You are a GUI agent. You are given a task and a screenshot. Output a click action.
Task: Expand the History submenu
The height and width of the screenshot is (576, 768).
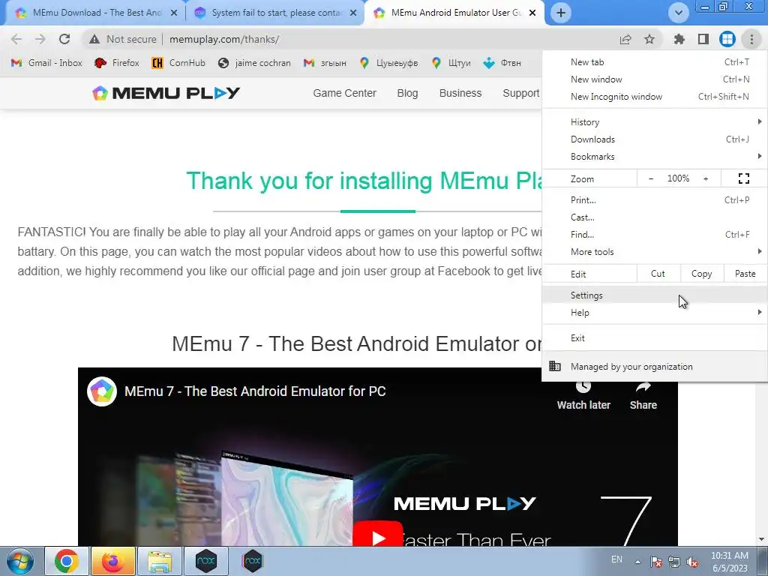pyautogui.click(x=655, y=122)
